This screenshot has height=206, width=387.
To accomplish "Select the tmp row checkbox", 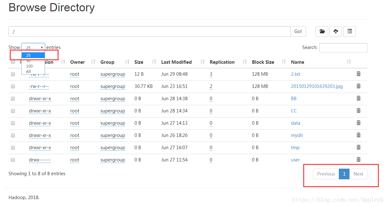I will click(13, 148).
